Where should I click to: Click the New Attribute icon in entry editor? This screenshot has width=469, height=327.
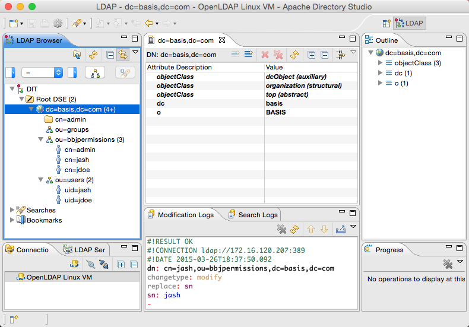tap(236, 55)
